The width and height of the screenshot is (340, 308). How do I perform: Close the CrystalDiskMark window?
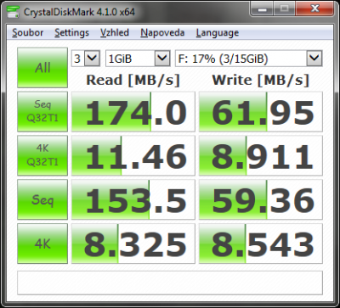click(314, 9)
